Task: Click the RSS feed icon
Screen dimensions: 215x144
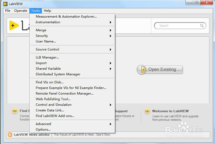Action: (x=10, y=135)
